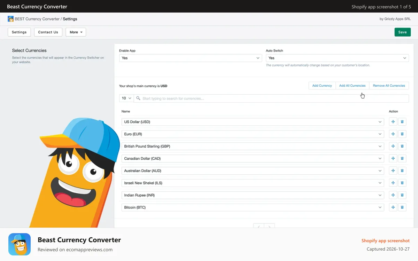
Task: Expand the Indian Rupee (INR) selector
Action: point(253,195)
